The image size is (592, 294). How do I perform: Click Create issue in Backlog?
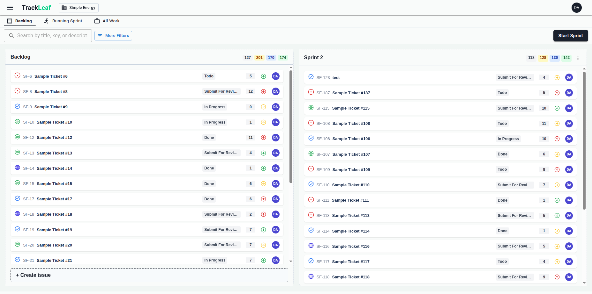coord(149,275)
